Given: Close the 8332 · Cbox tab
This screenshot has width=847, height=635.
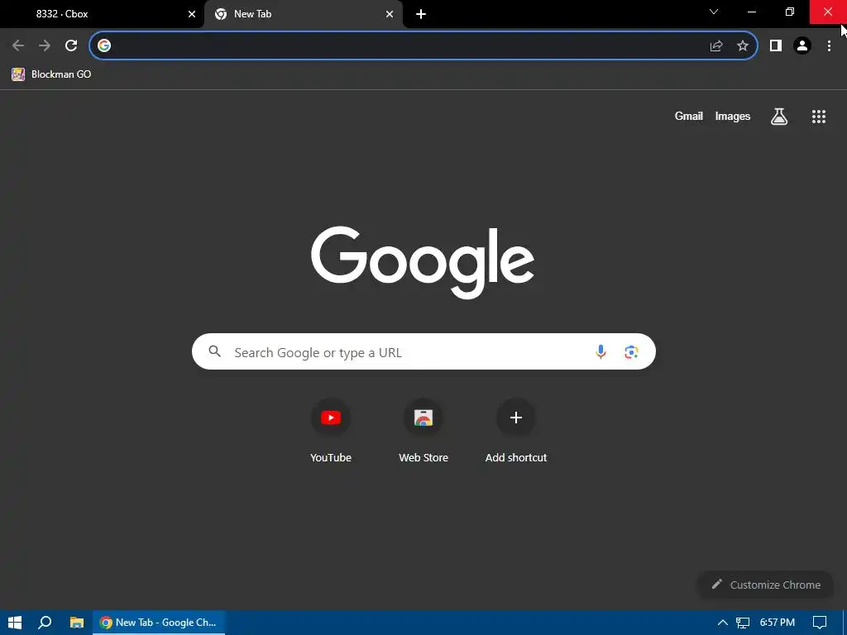Looking at the screenshot, I should click(192, 14).
